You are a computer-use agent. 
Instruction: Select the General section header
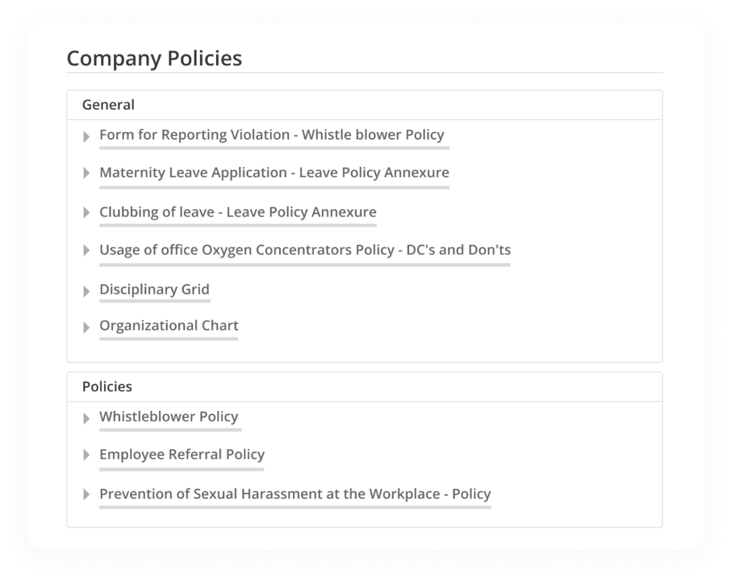(365, 105)
